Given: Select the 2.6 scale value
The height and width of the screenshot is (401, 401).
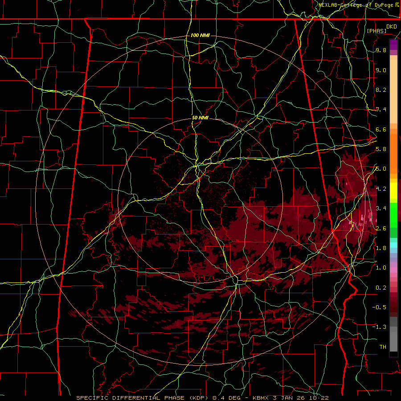Looking at the screenshot, I should (381, 229).
